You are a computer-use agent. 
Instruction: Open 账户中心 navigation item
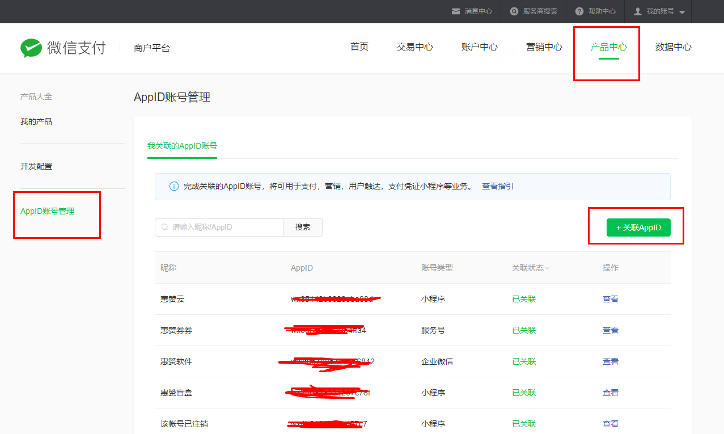(480, 47)
